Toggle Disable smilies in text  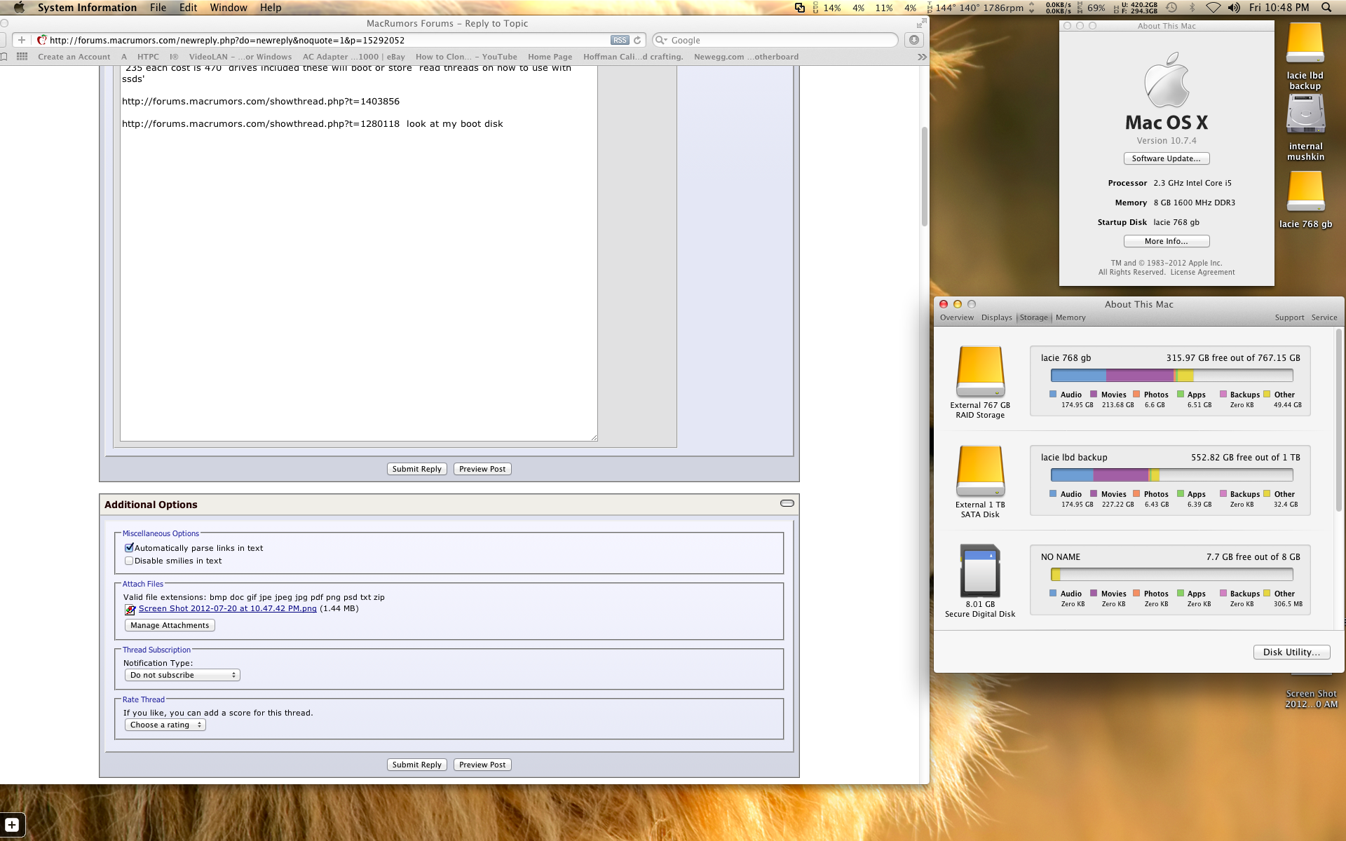tap(129, 561)
